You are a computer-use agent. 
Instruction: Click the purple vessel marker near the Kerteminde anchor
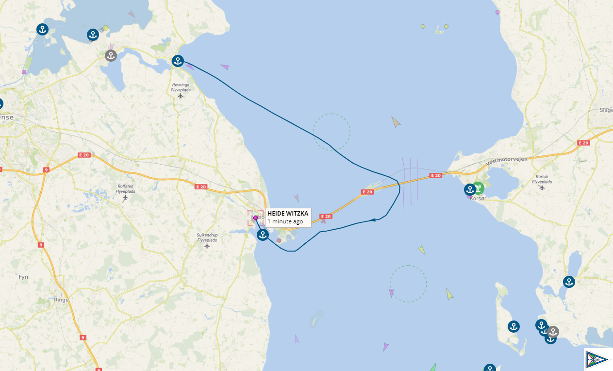tap(189, 67)
